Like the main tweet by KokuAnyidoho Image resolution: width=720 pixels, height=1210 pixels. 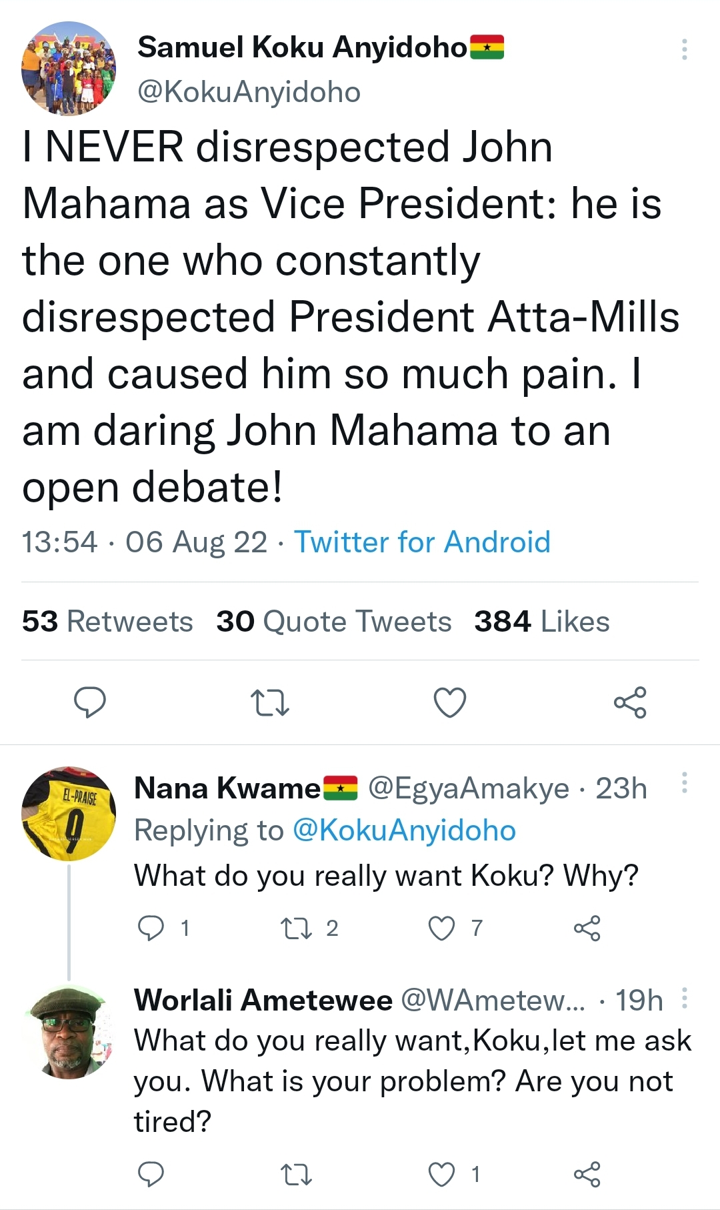coord(450,702)
